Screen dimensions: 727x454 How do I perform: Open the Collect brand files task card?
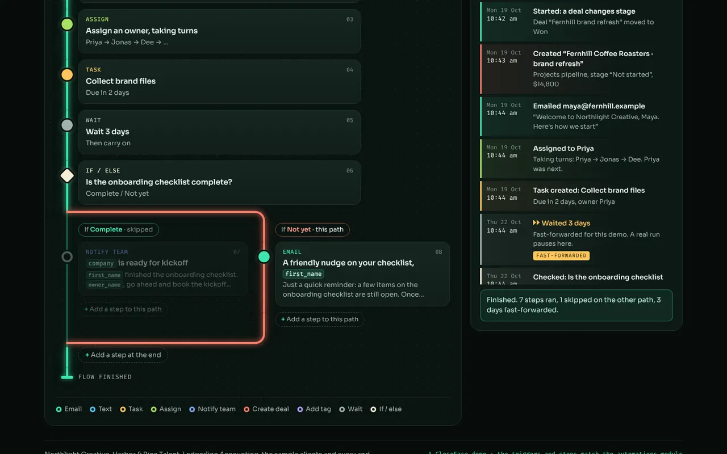coord(219,82)
